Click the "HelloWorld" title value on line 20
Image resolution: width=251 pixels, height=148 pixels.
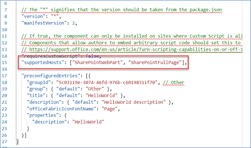pos(101,95)
